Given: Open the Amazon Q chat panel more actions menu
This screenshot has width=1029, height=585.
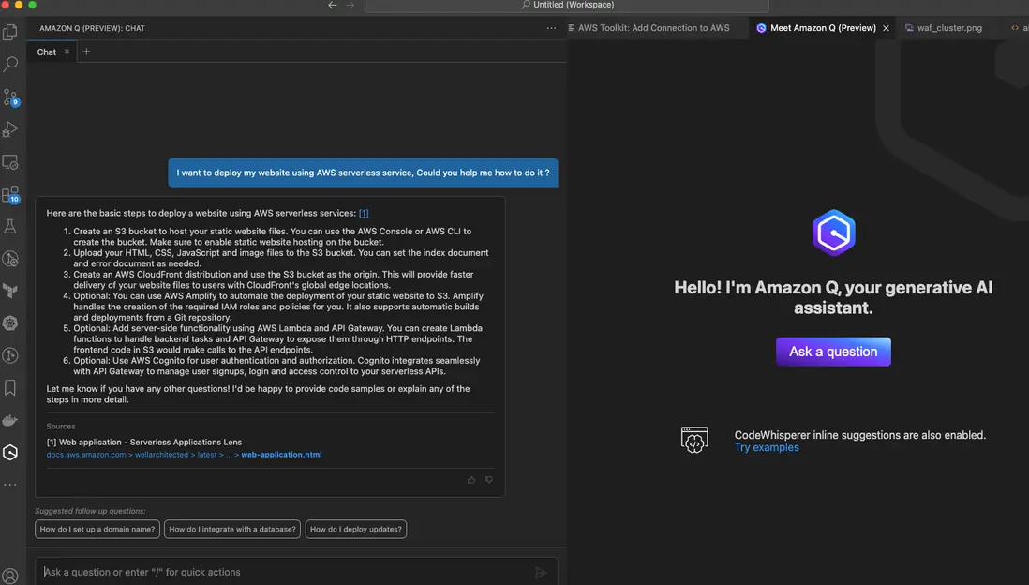Looking at the screenshot, I should 551,28.
